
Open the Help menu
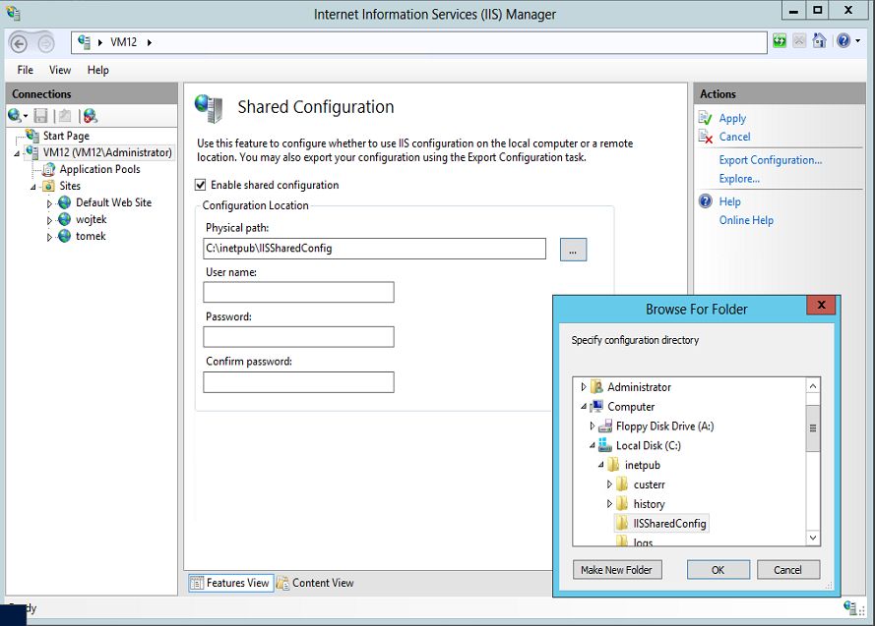click(97, 70)
